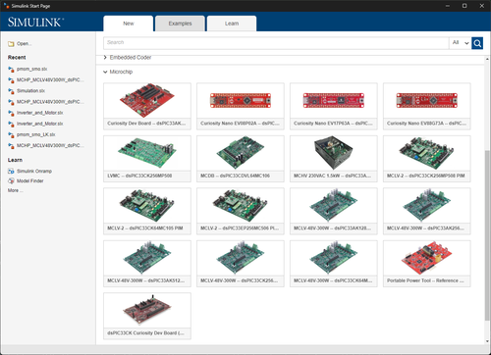Open the Model Finder link

point(30,180)
